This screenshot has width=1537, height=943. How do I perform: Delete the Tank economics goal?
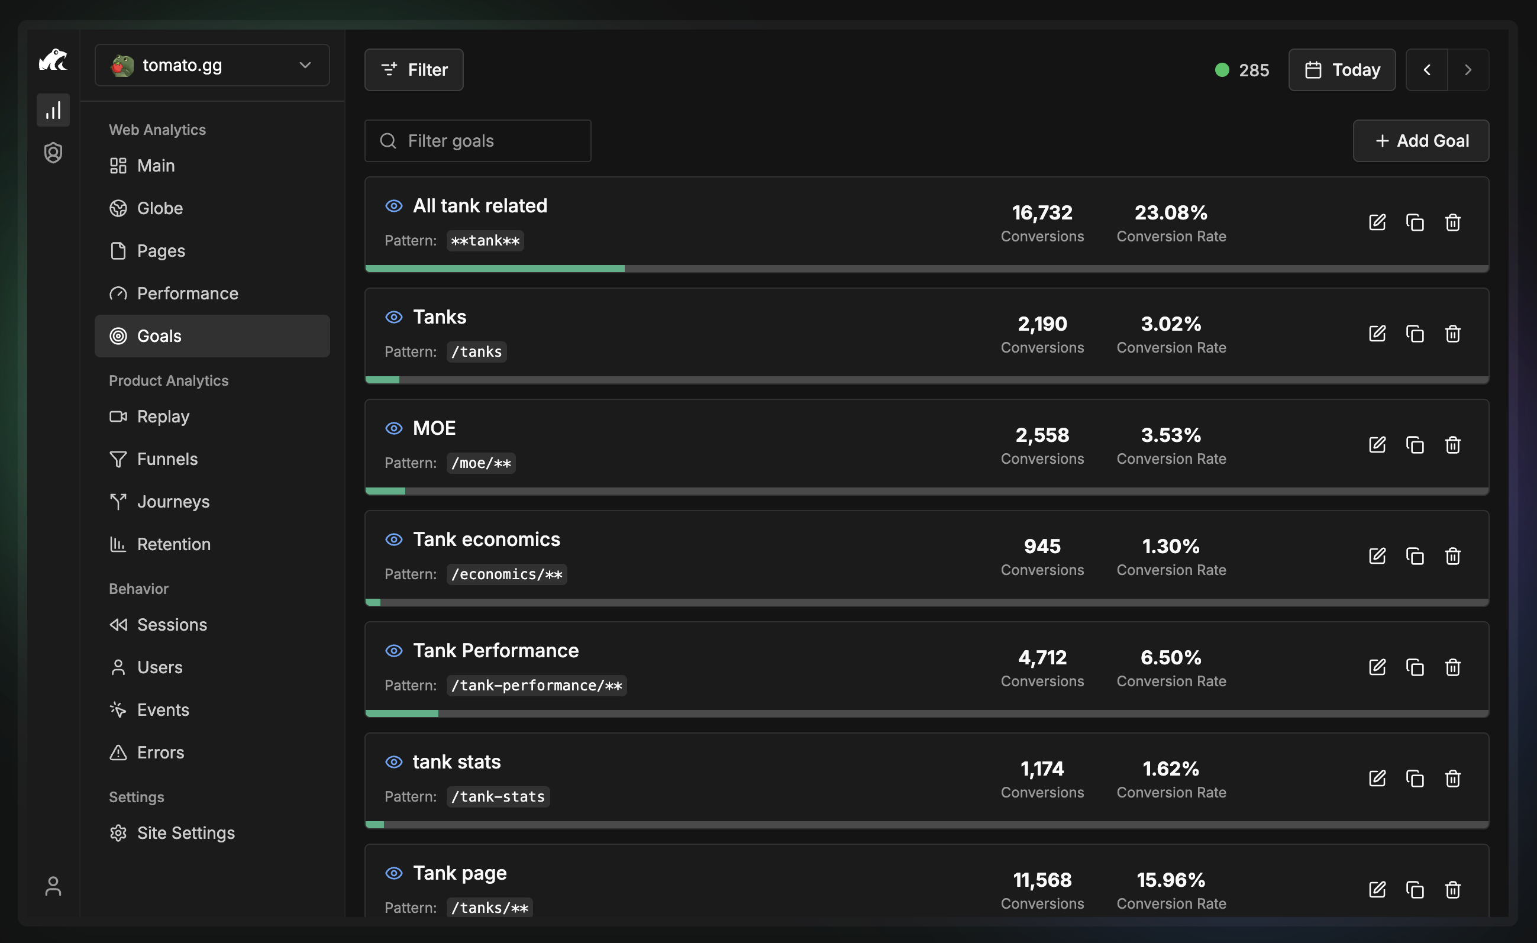(x=1453, y=556)
